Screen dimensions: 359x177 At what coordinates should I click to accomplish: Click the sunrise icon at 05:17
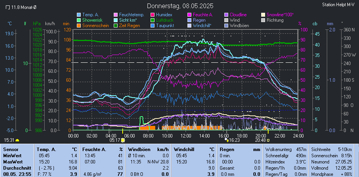coord(123,140)
